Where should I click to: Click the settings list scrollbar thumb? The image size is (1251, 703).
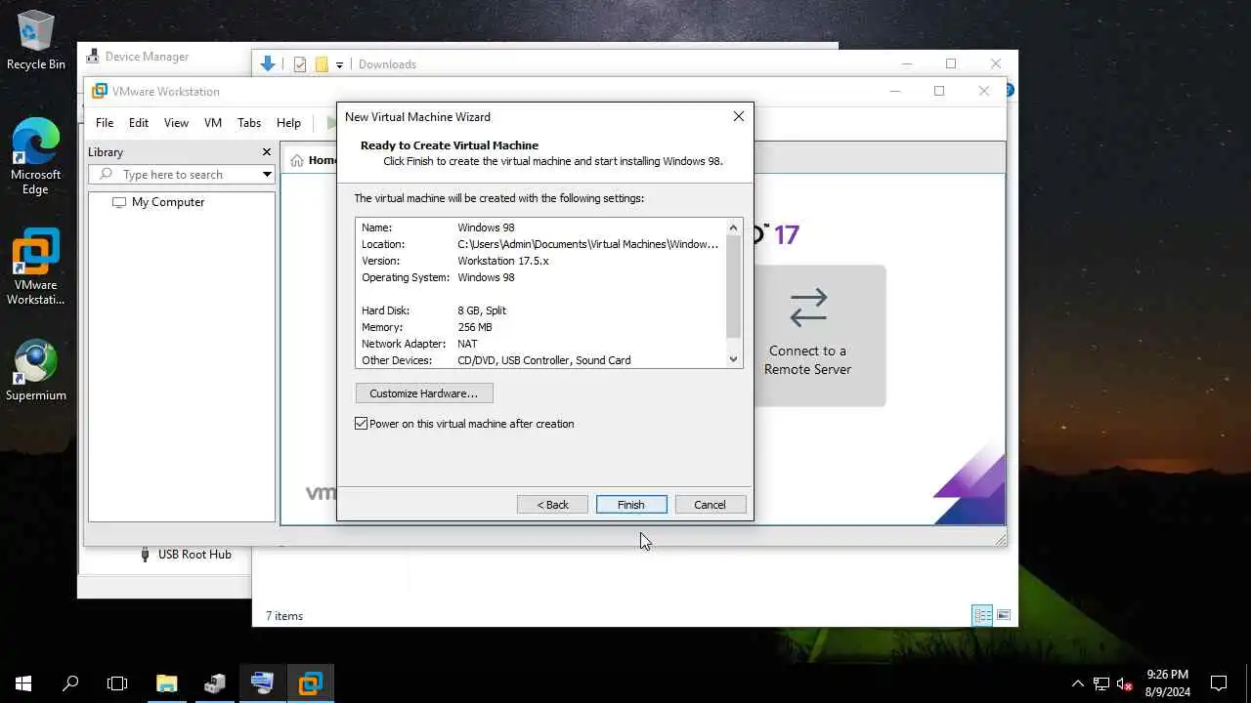click(x=734, y=286)
